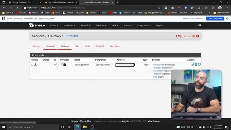The height and width of the screenshot is (130, 231).
Task: Click the anchor icon in EpycSpectrum row
Action: coord(35,65)
